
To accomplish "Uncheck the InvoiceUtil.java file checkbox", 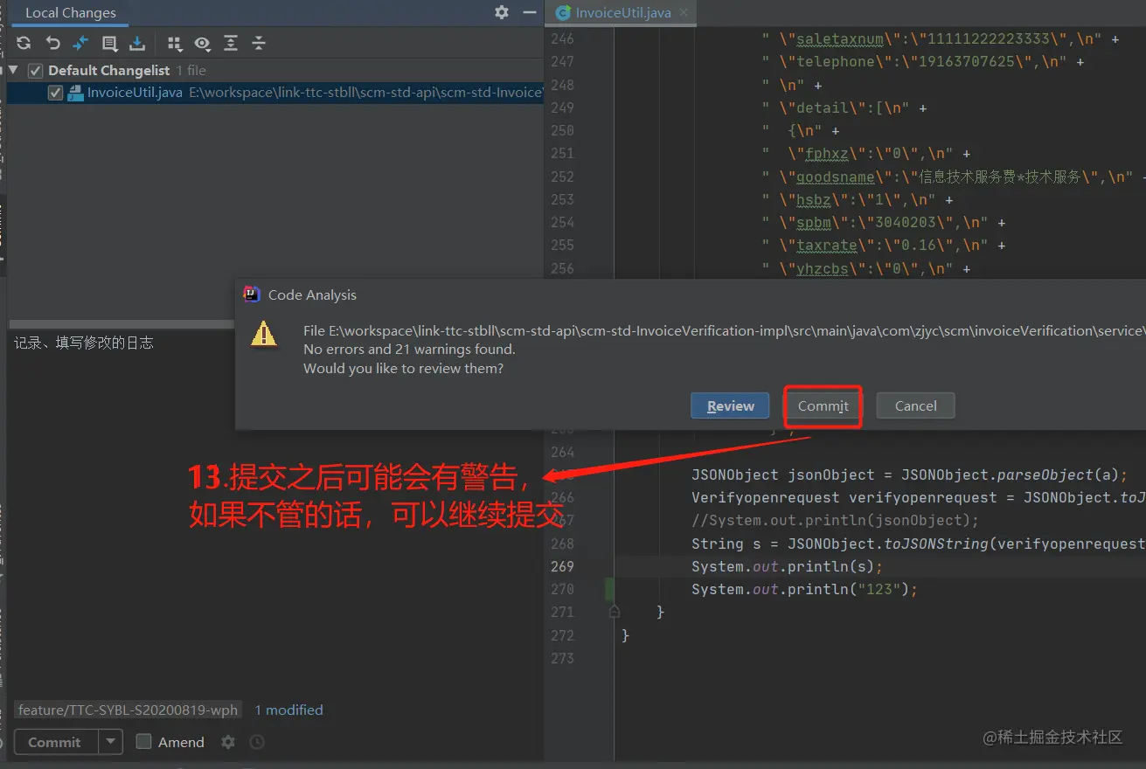I will 55,93.
